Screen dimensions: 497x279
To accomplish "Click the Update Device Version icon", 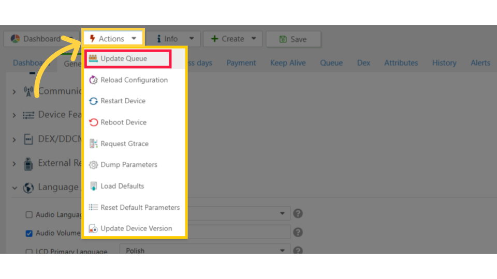I will [93, 228].
